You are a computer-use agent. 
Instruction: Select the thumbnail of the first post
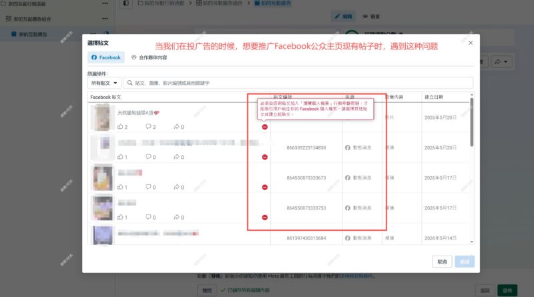102,117
